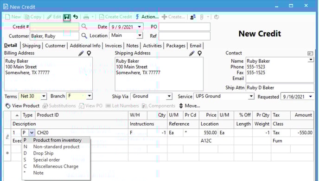Screen dimensions: 319x181
Task: Open the Email tab
Action: [x=195, y=46]
